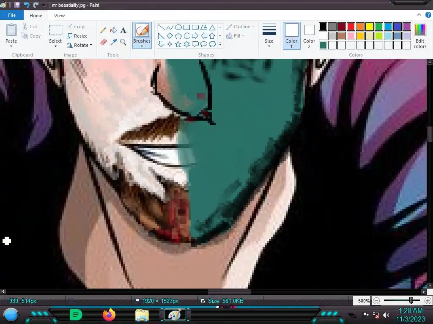Screen dimensions: 433x324
Task: Click the Save icon in title bar
Action: [17, 5]
